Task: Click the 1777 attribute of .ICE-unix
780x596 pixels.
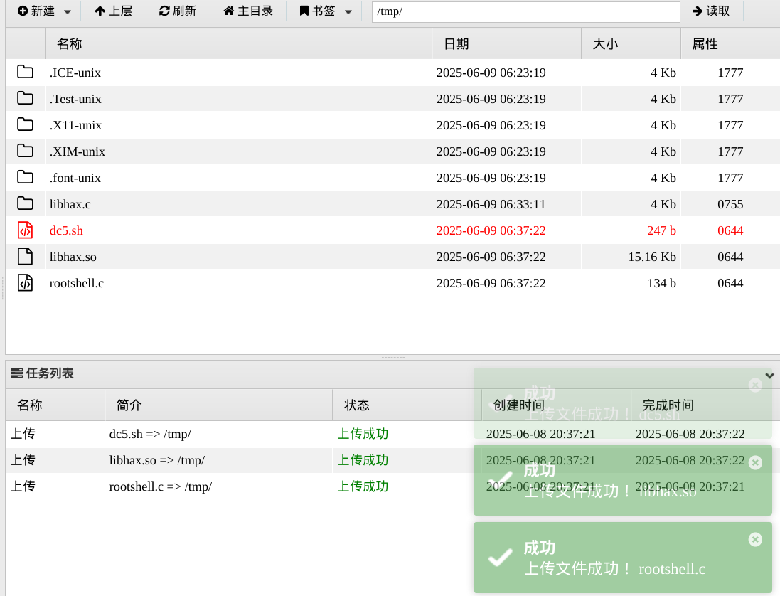Action: pyautogui.click(x=730, y=73)
